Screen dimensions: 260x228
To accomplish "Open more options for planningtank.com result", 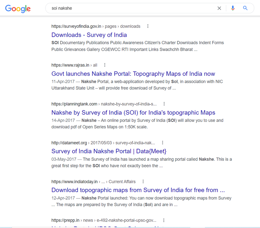I will coord(164,104).
